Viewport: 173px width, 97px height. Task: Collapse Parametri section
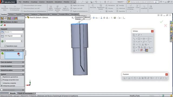(23, 29)
